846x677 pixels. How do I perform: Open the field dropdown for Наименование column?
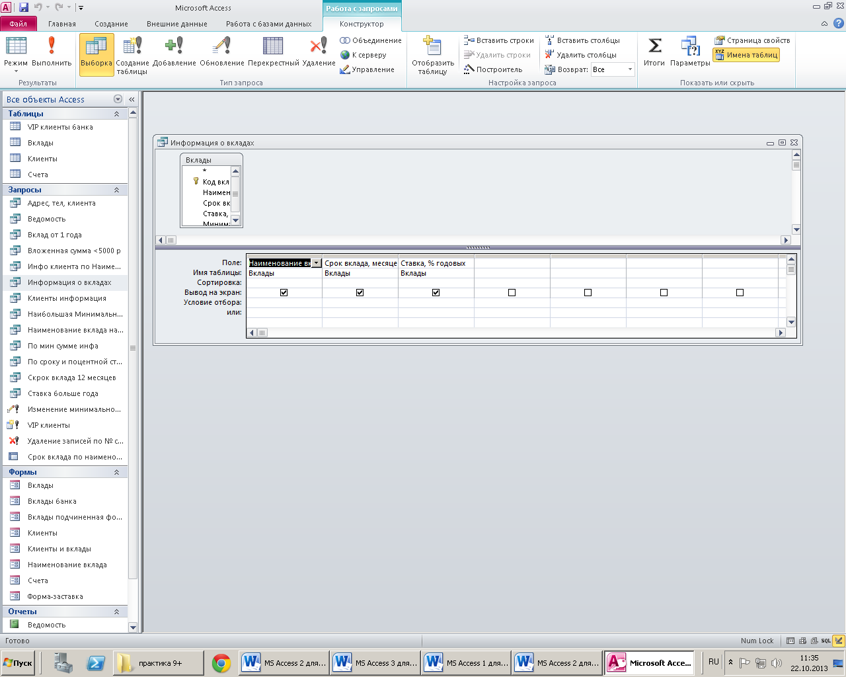tap(317, 263)
